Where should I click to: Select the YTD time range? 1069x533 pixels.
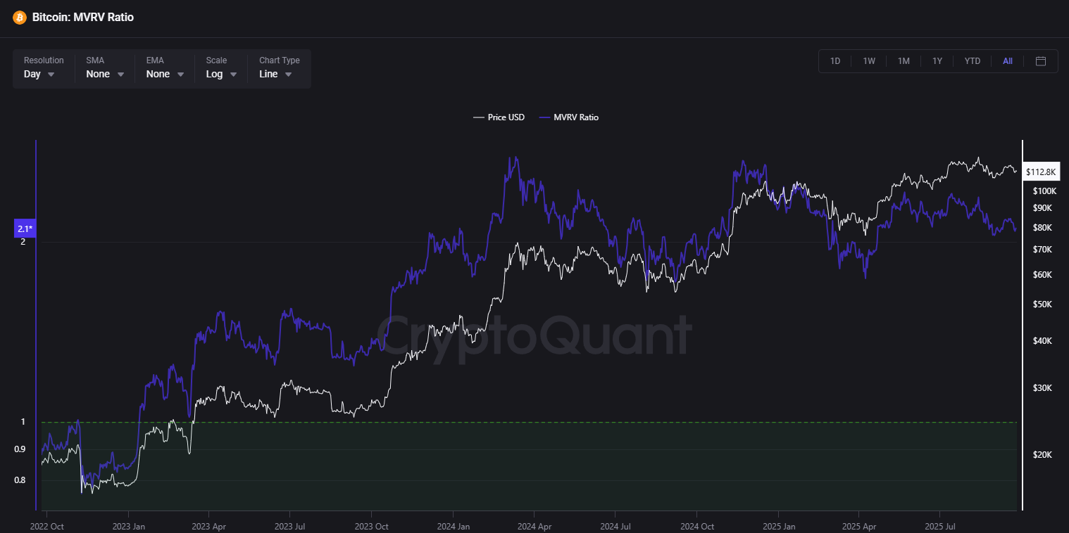tap(972, 61)
